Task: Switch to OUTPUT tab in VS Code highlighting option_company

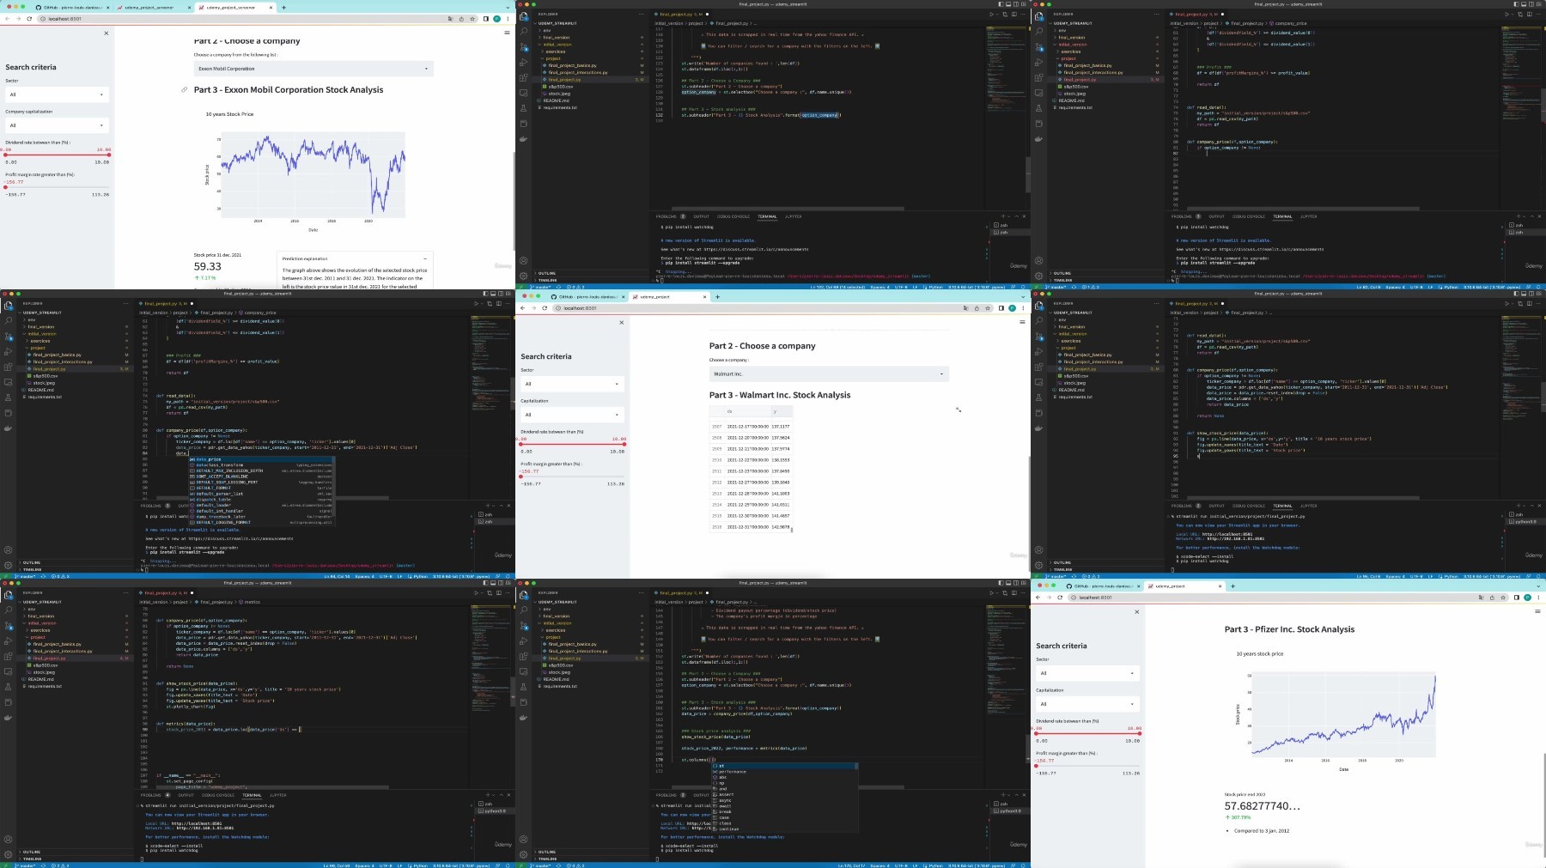Action: coord(701,216)
